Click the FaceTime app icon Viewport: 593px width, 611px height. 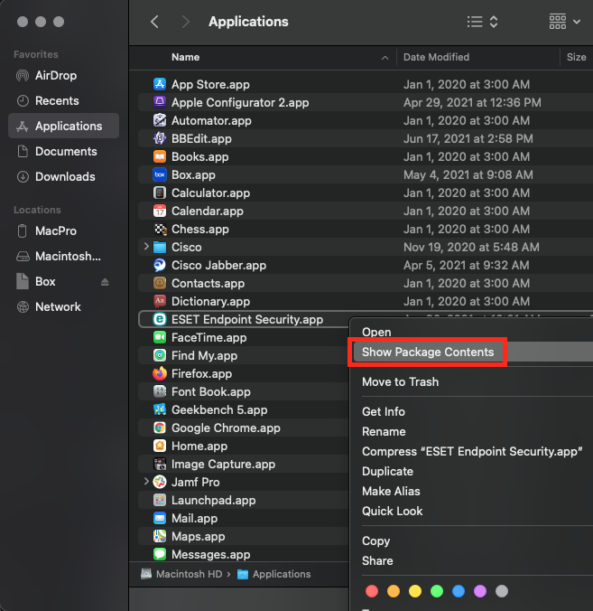click(x=160, y=337)
